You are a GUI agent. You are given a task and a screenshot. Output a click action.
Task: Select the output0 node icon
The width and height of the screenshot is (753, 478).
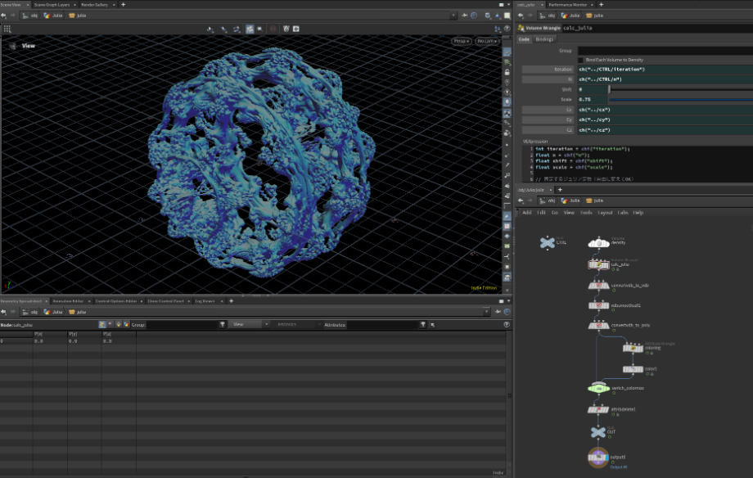point(597,457)
